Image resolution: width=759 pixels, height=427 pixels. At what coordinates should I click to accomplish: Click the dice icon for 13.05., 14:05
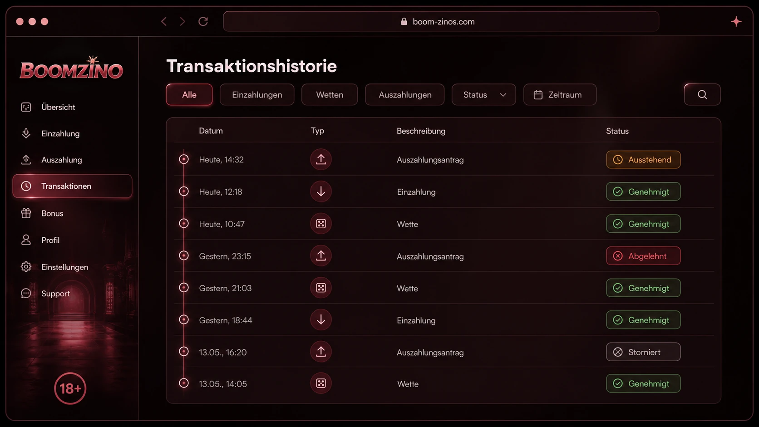(321, 383)
